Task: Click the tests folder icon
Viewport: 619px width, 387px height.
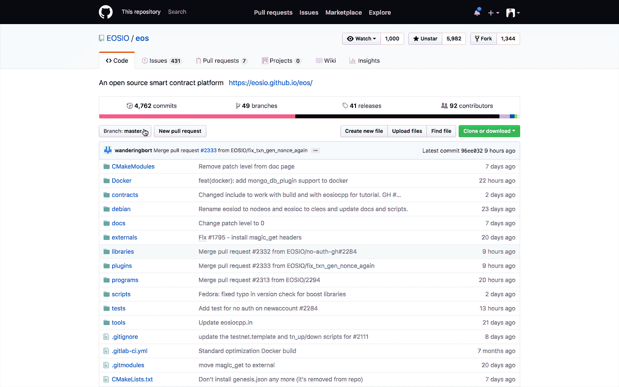Action: (107, 308)
